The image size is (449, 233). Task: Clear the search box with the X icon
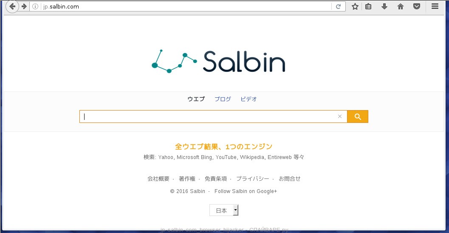(339, 116)
